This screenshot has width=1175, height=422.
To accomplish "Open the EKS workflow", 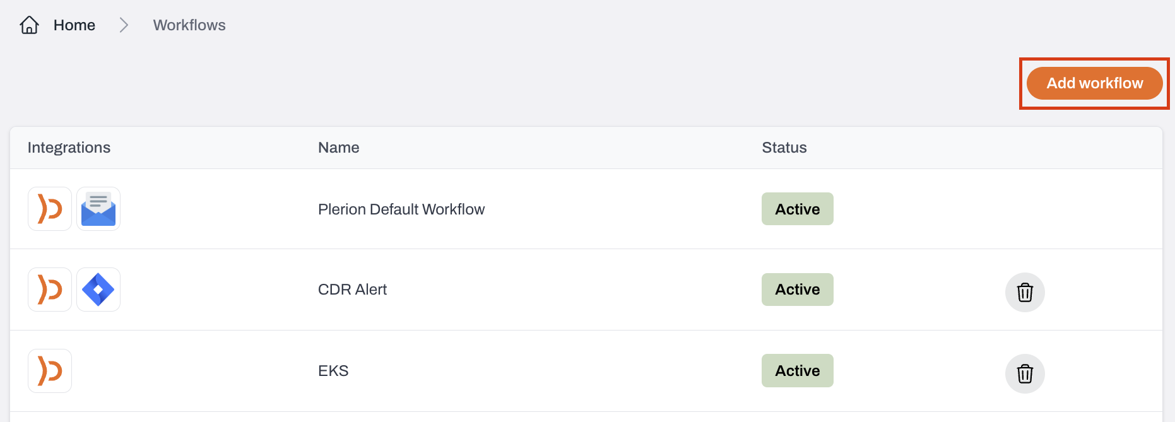I will tap(333, 371).
